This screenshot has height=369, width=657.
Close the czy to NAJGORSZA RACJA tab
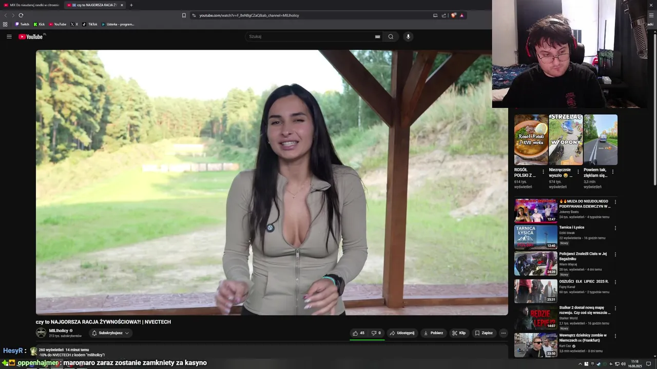point(122,5)
